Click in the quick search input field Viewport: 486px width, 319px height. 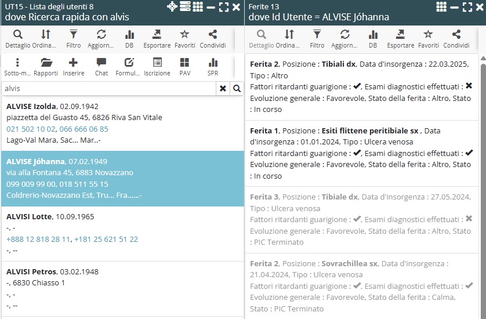pyautogui.click(x=107, y=89)
